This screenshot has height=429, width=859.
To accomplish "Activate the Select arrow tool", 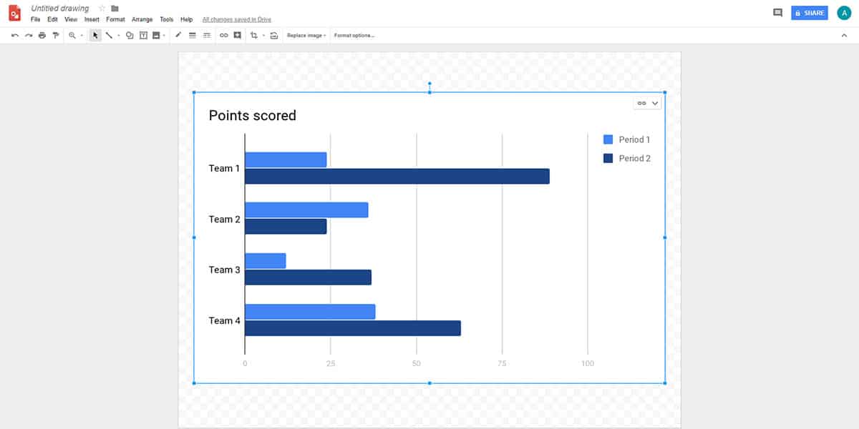I will (95, 35).
